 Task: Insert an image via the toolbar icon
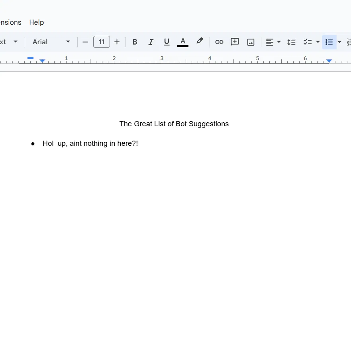click(x=251, y=42)
